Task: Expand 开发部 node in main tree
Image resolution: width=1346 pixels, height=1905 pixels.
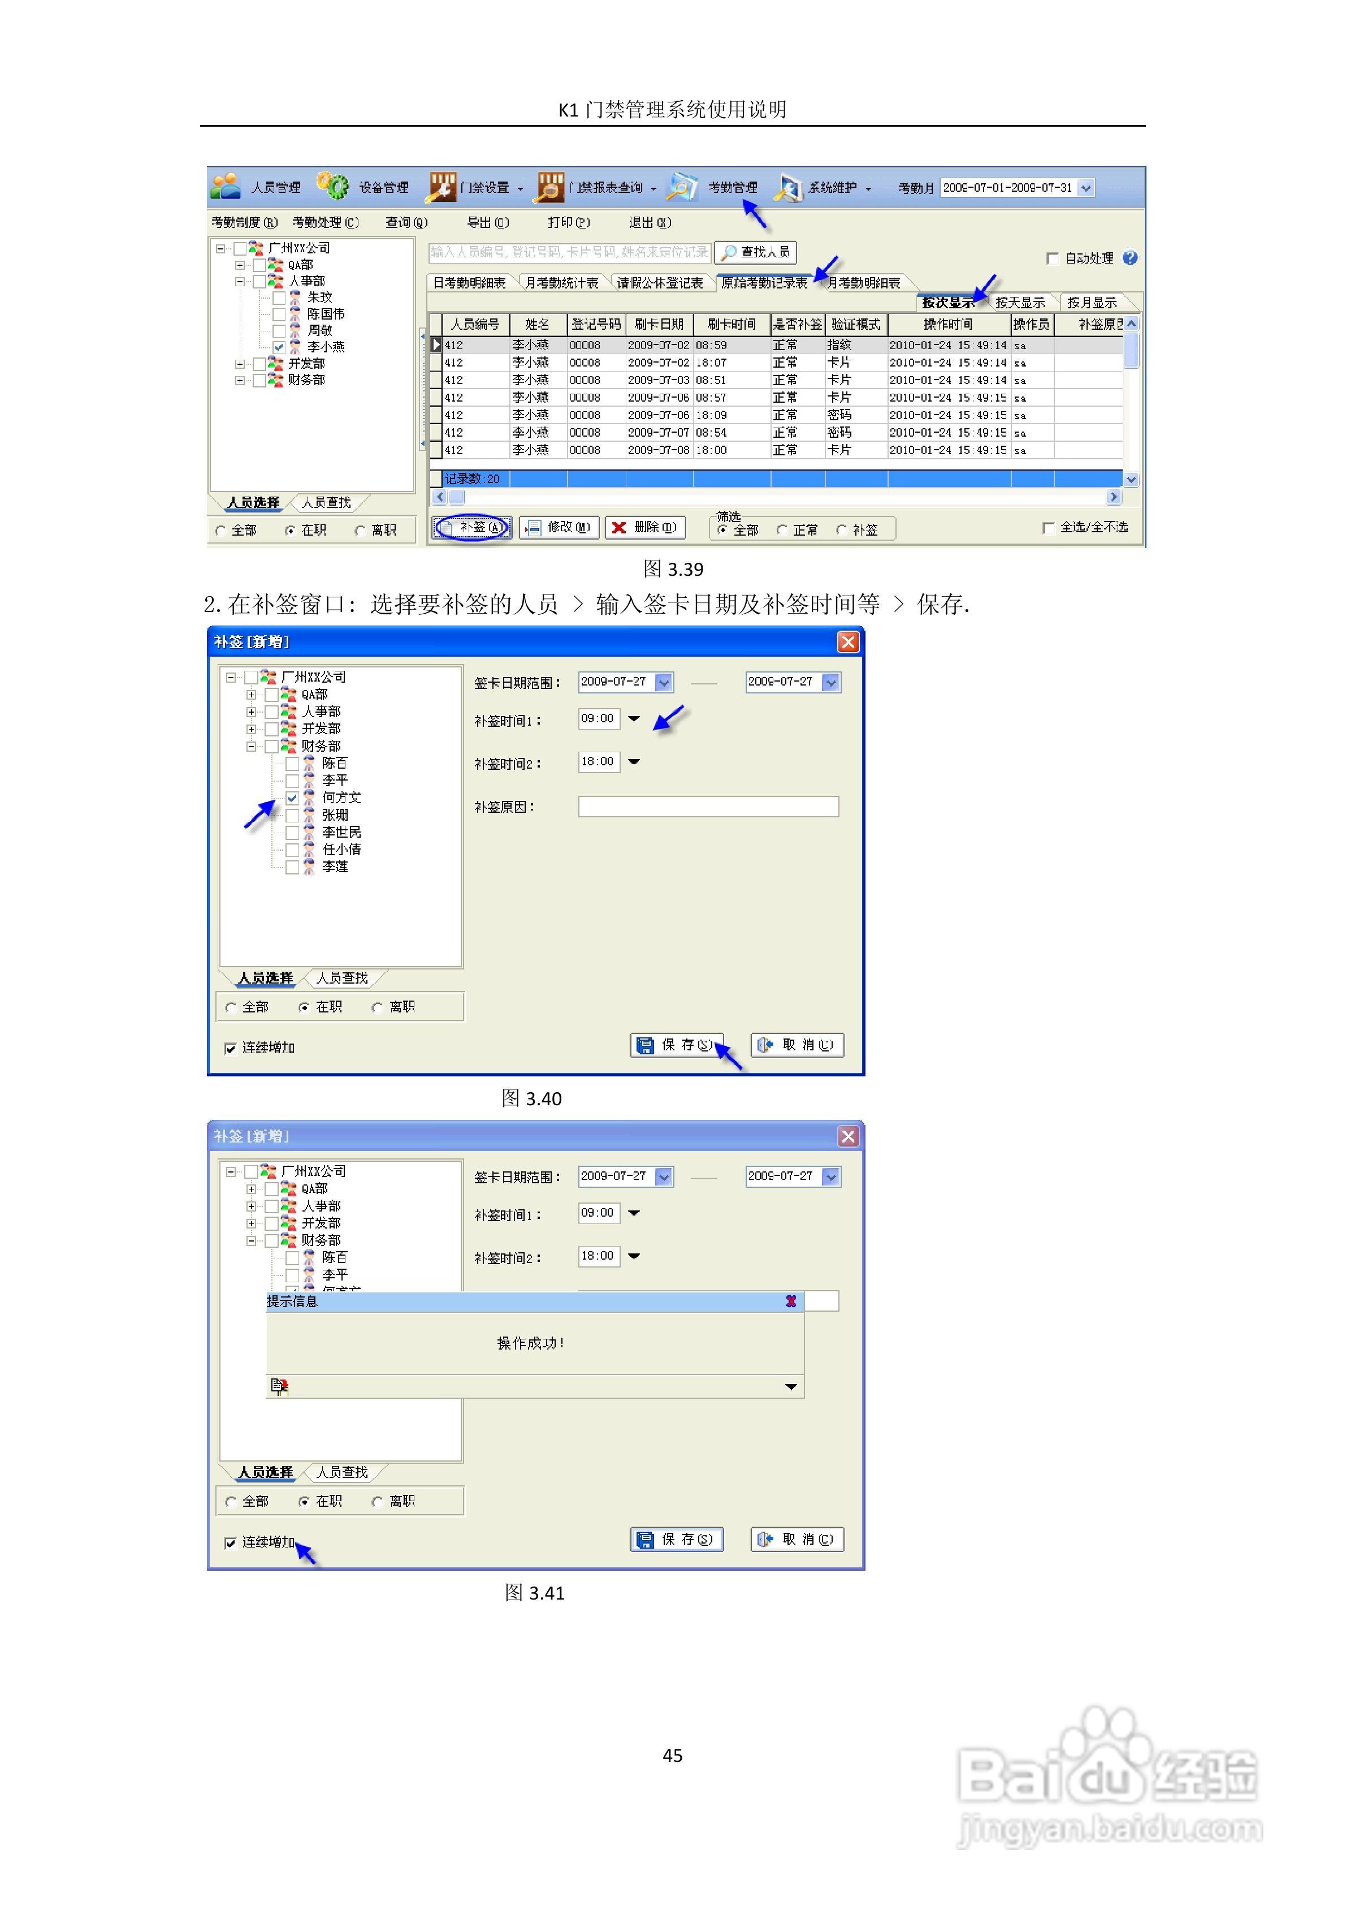Action: (240, 364)
